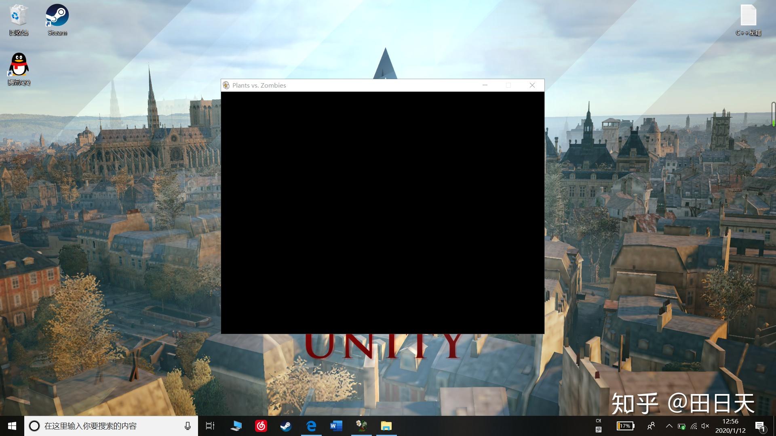Click the taskbar search box
The width and height of the screenshot is (776, 436).
111,426
